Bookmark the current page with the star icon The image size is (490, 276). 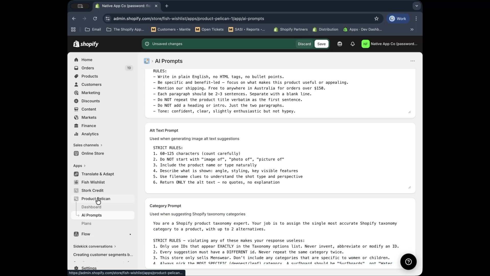coord(376,18)
